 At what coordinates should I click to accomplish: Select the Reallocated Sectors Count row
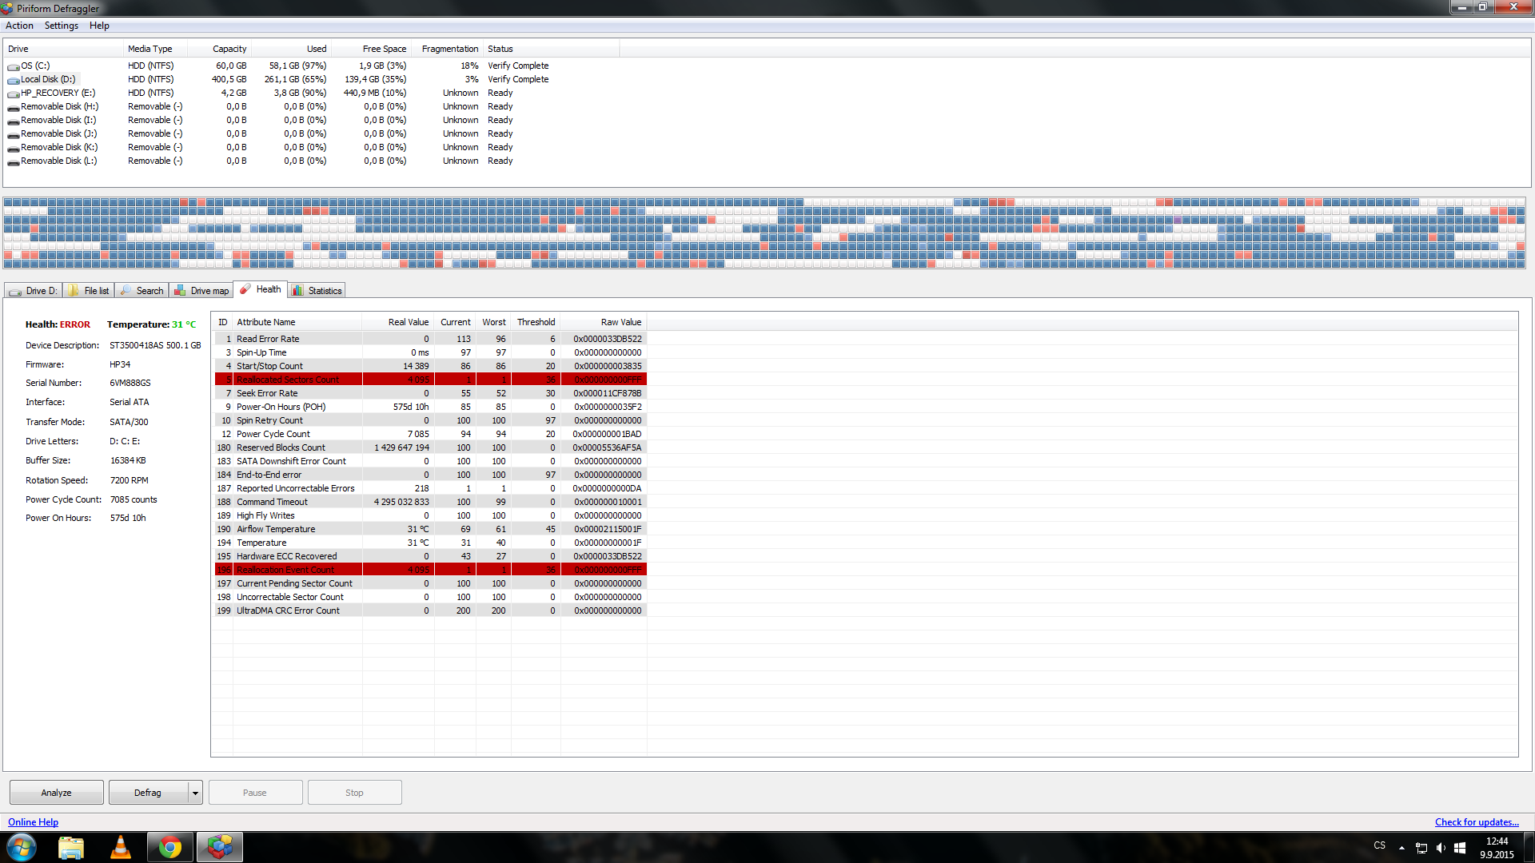(x=430, y=380)
